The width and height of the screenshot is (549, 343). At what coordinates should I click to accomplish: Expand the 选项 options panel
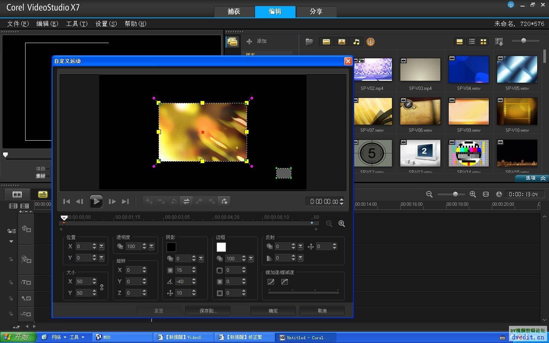pos(532,178)
